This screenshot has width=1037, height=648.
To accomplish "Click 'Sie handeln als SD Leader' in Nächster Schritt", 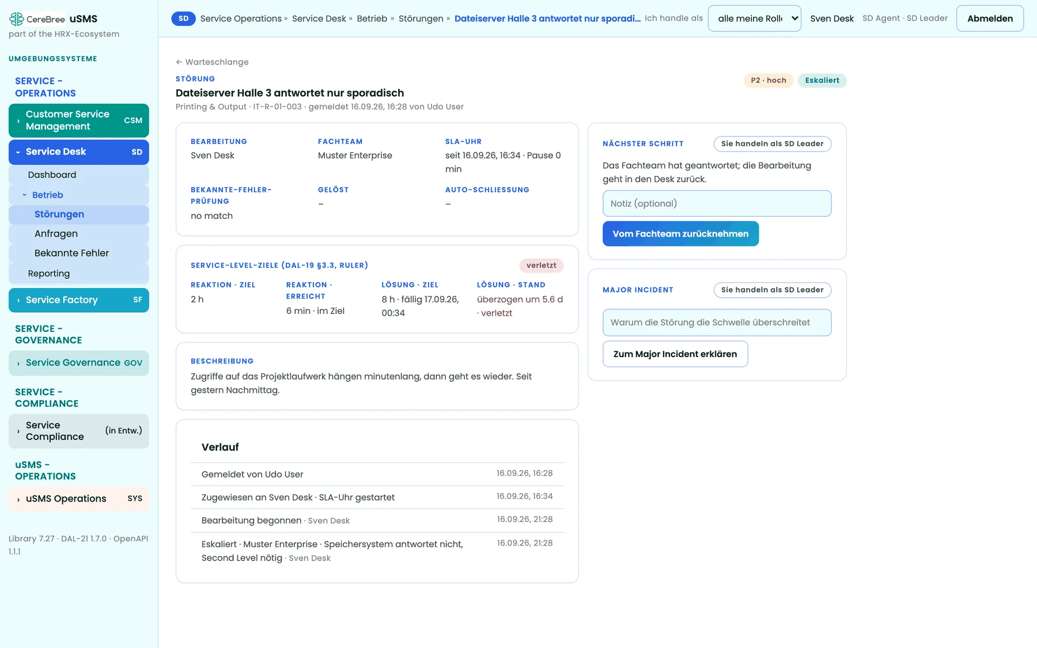I will click(772, 143).
